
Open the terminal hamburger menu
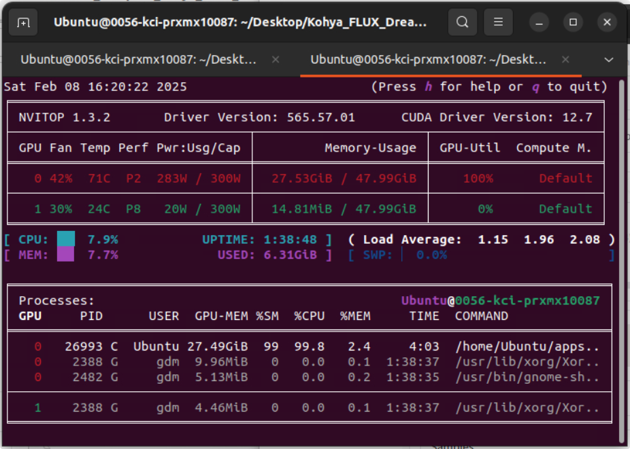coord(498,22)
